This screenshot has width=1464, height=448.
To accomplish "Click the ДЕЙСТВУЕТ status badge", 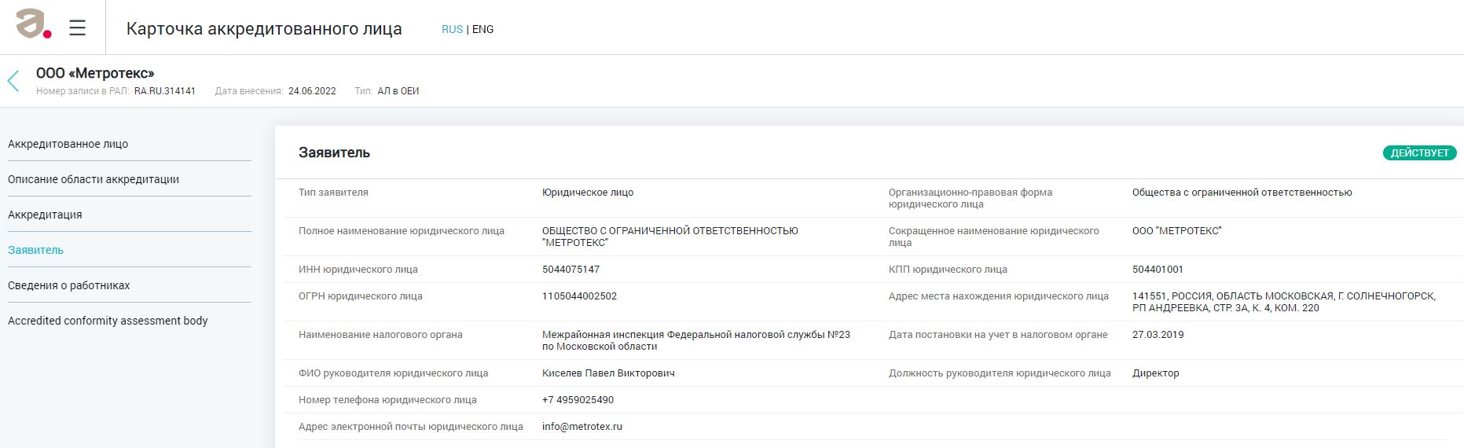I will point(1419,152).
